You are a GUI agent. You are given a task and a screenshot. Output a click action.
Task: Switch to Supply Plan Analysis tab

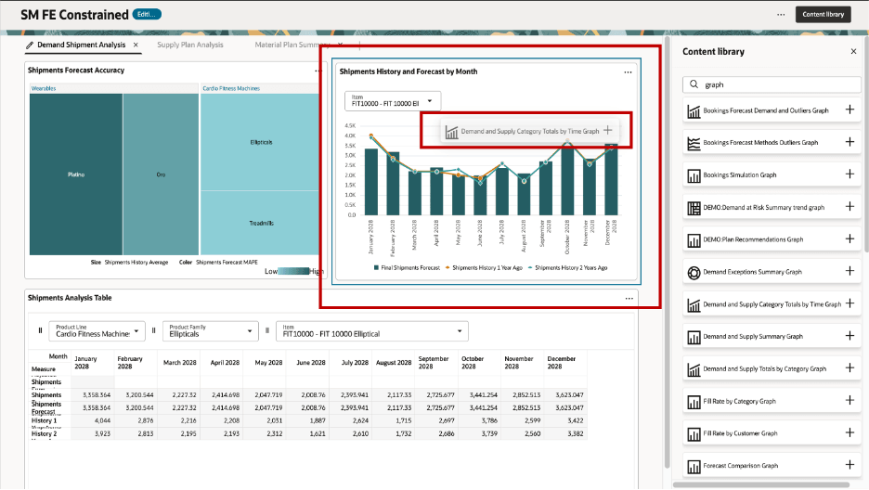(190, 45)
